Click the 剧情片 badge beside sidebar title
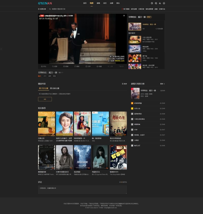Image resolution: width=203 pixels, height=214 pixels. pos(149,17)
